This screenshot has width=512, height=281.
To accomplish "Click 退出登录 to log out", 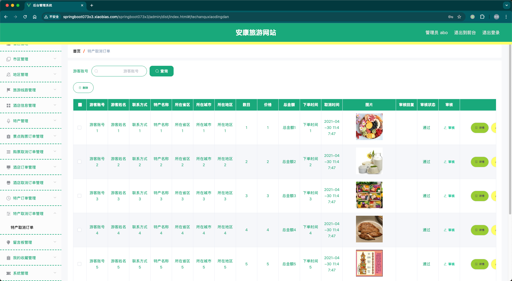I will pyautogui.click(x=491, y=32).
